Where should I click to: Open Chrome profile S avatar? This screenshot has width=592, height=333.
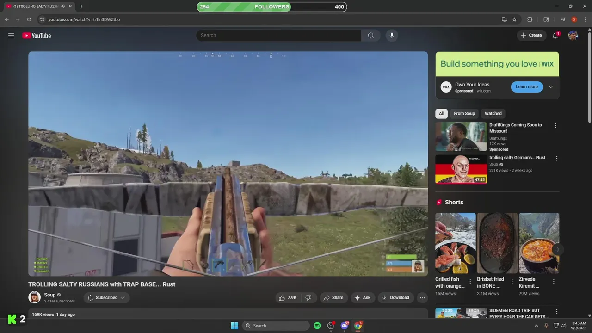[574, 19]
